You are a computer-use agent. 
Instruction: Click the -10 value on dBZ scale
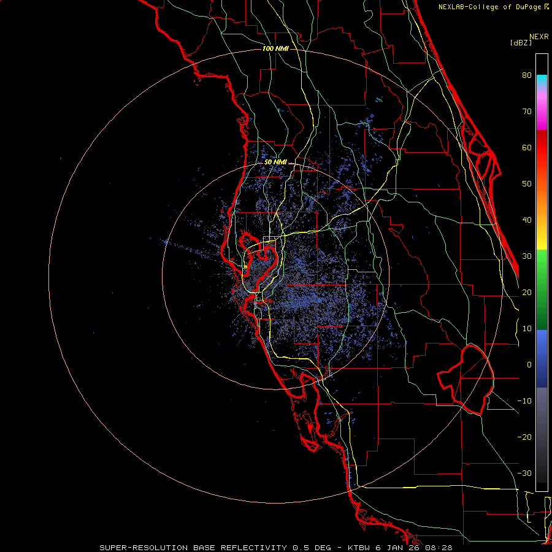524,401
